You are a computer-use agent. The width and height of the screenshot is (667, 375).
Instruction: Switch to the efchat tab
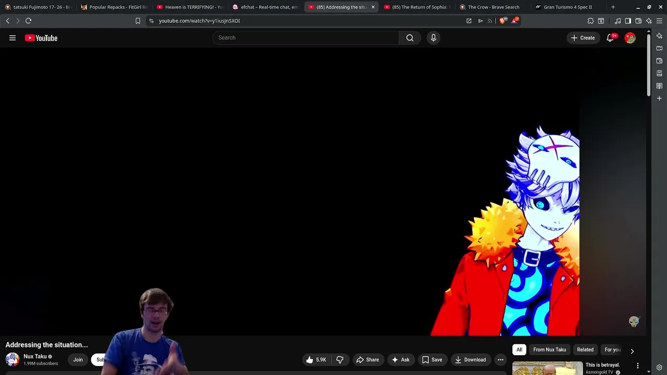[x=266, y=7]
